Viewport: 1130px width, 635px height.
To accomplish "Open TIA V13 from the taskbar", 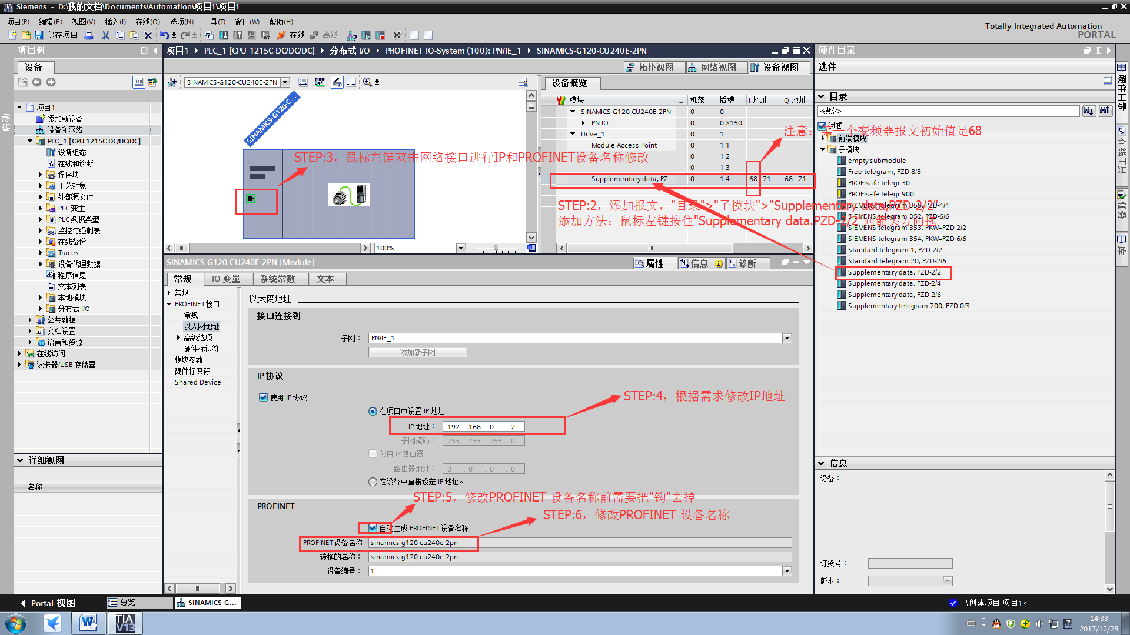I will click(125, 623).
